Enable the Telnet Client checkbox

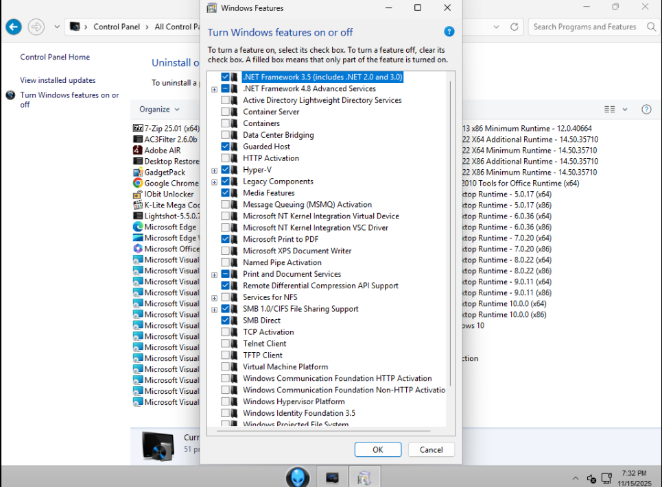[225, 344]
